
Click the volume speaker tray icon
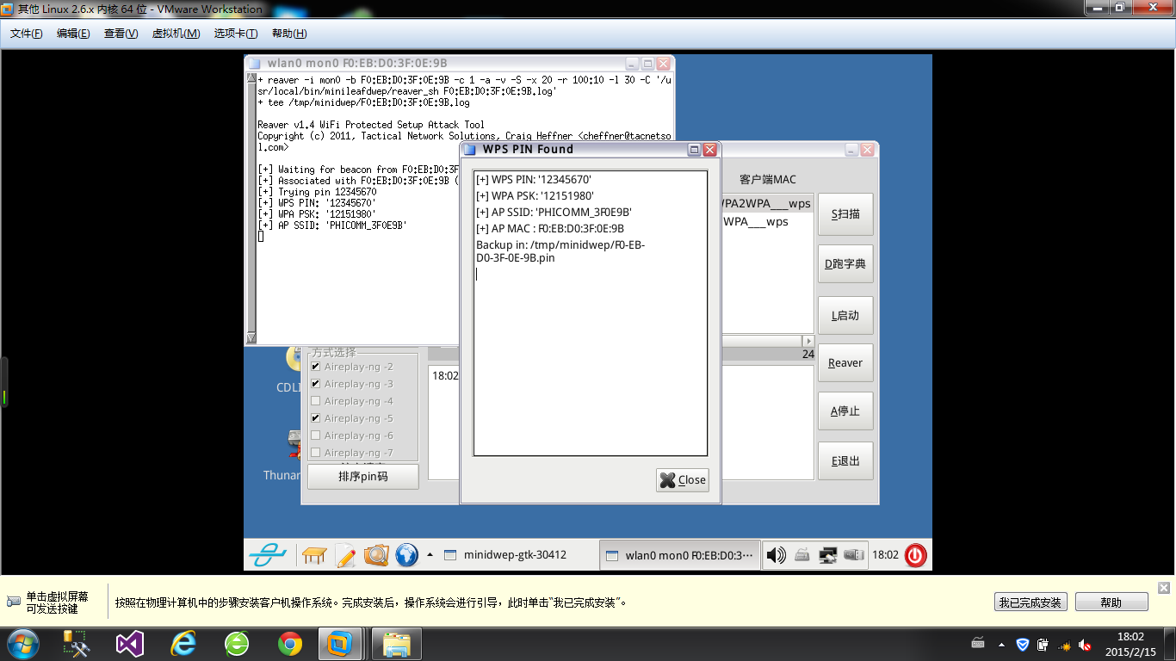click(x=776, y=555)
